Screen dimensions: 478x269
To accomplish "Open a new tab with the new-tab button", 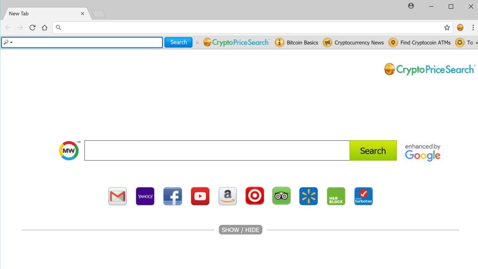I will (99, 14).
